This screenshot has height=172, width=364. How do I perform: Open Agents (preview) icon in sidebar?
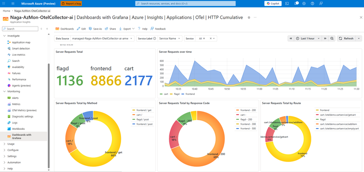point(9,85)
